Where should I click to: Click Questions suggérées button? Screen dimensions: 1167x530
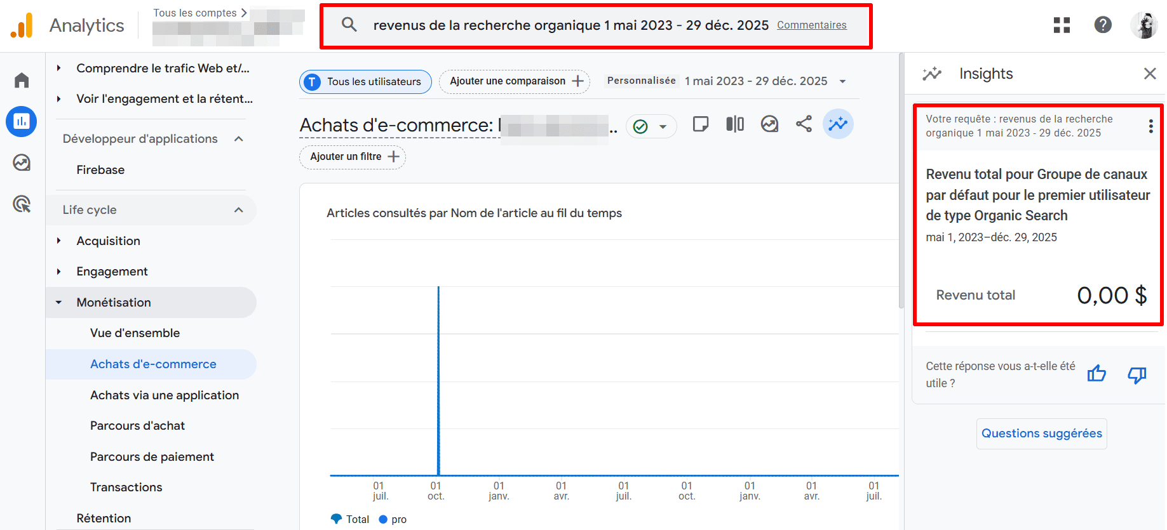click(x=1042, y=434)
